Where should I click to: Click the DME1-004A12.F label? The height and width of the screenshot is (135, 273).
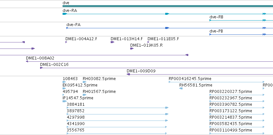pyautogui.click(x=81, y=39)
